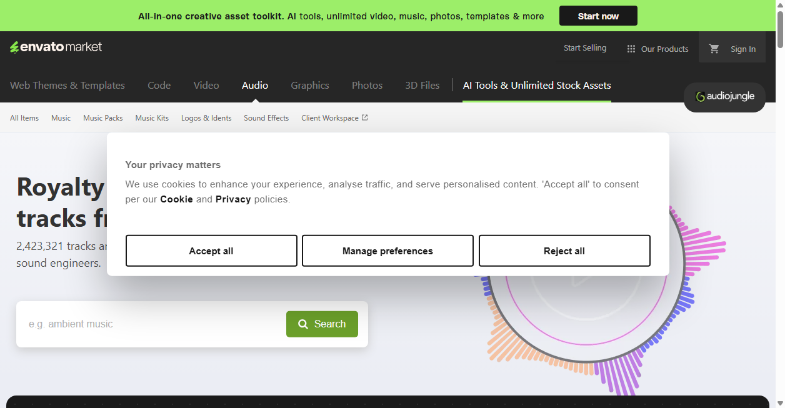
Task: Select the Audio tab
Action: (255, 86)
